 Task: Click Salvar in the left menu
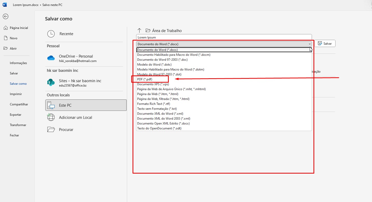[x=14, y=73]
